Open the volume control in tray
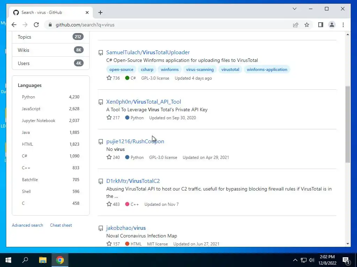 click(312, 260)
